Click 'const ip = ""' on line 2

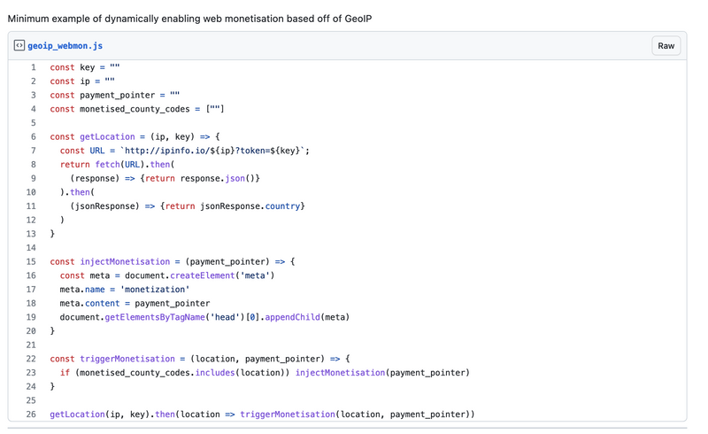pyautogui.click(x=82, y=81)
